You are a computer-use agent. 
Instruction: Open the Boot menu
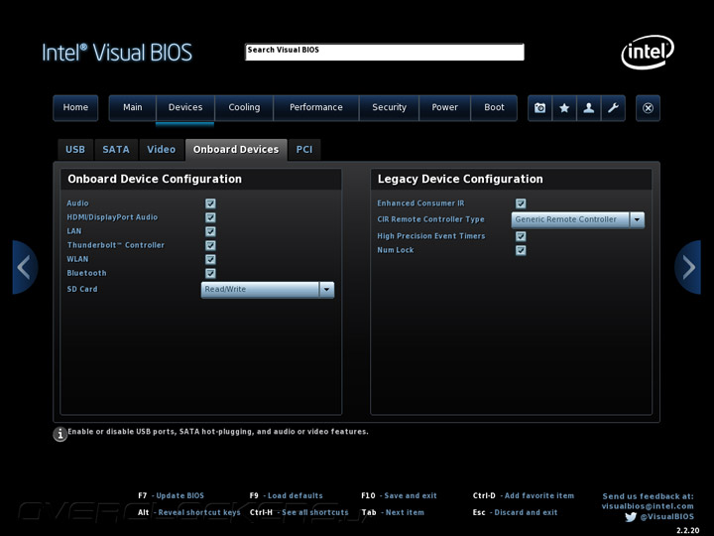[x=494, y=107]
